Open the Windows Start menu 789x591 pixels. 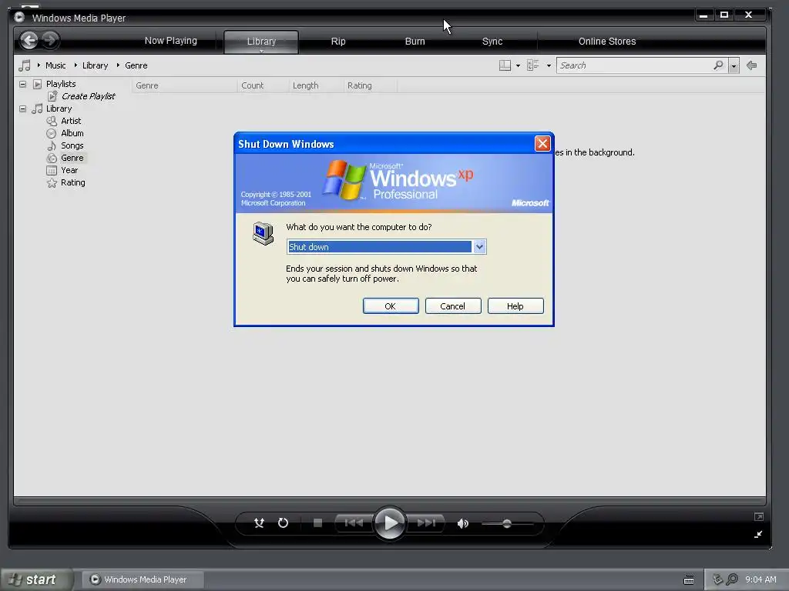[x=36, y=579]
